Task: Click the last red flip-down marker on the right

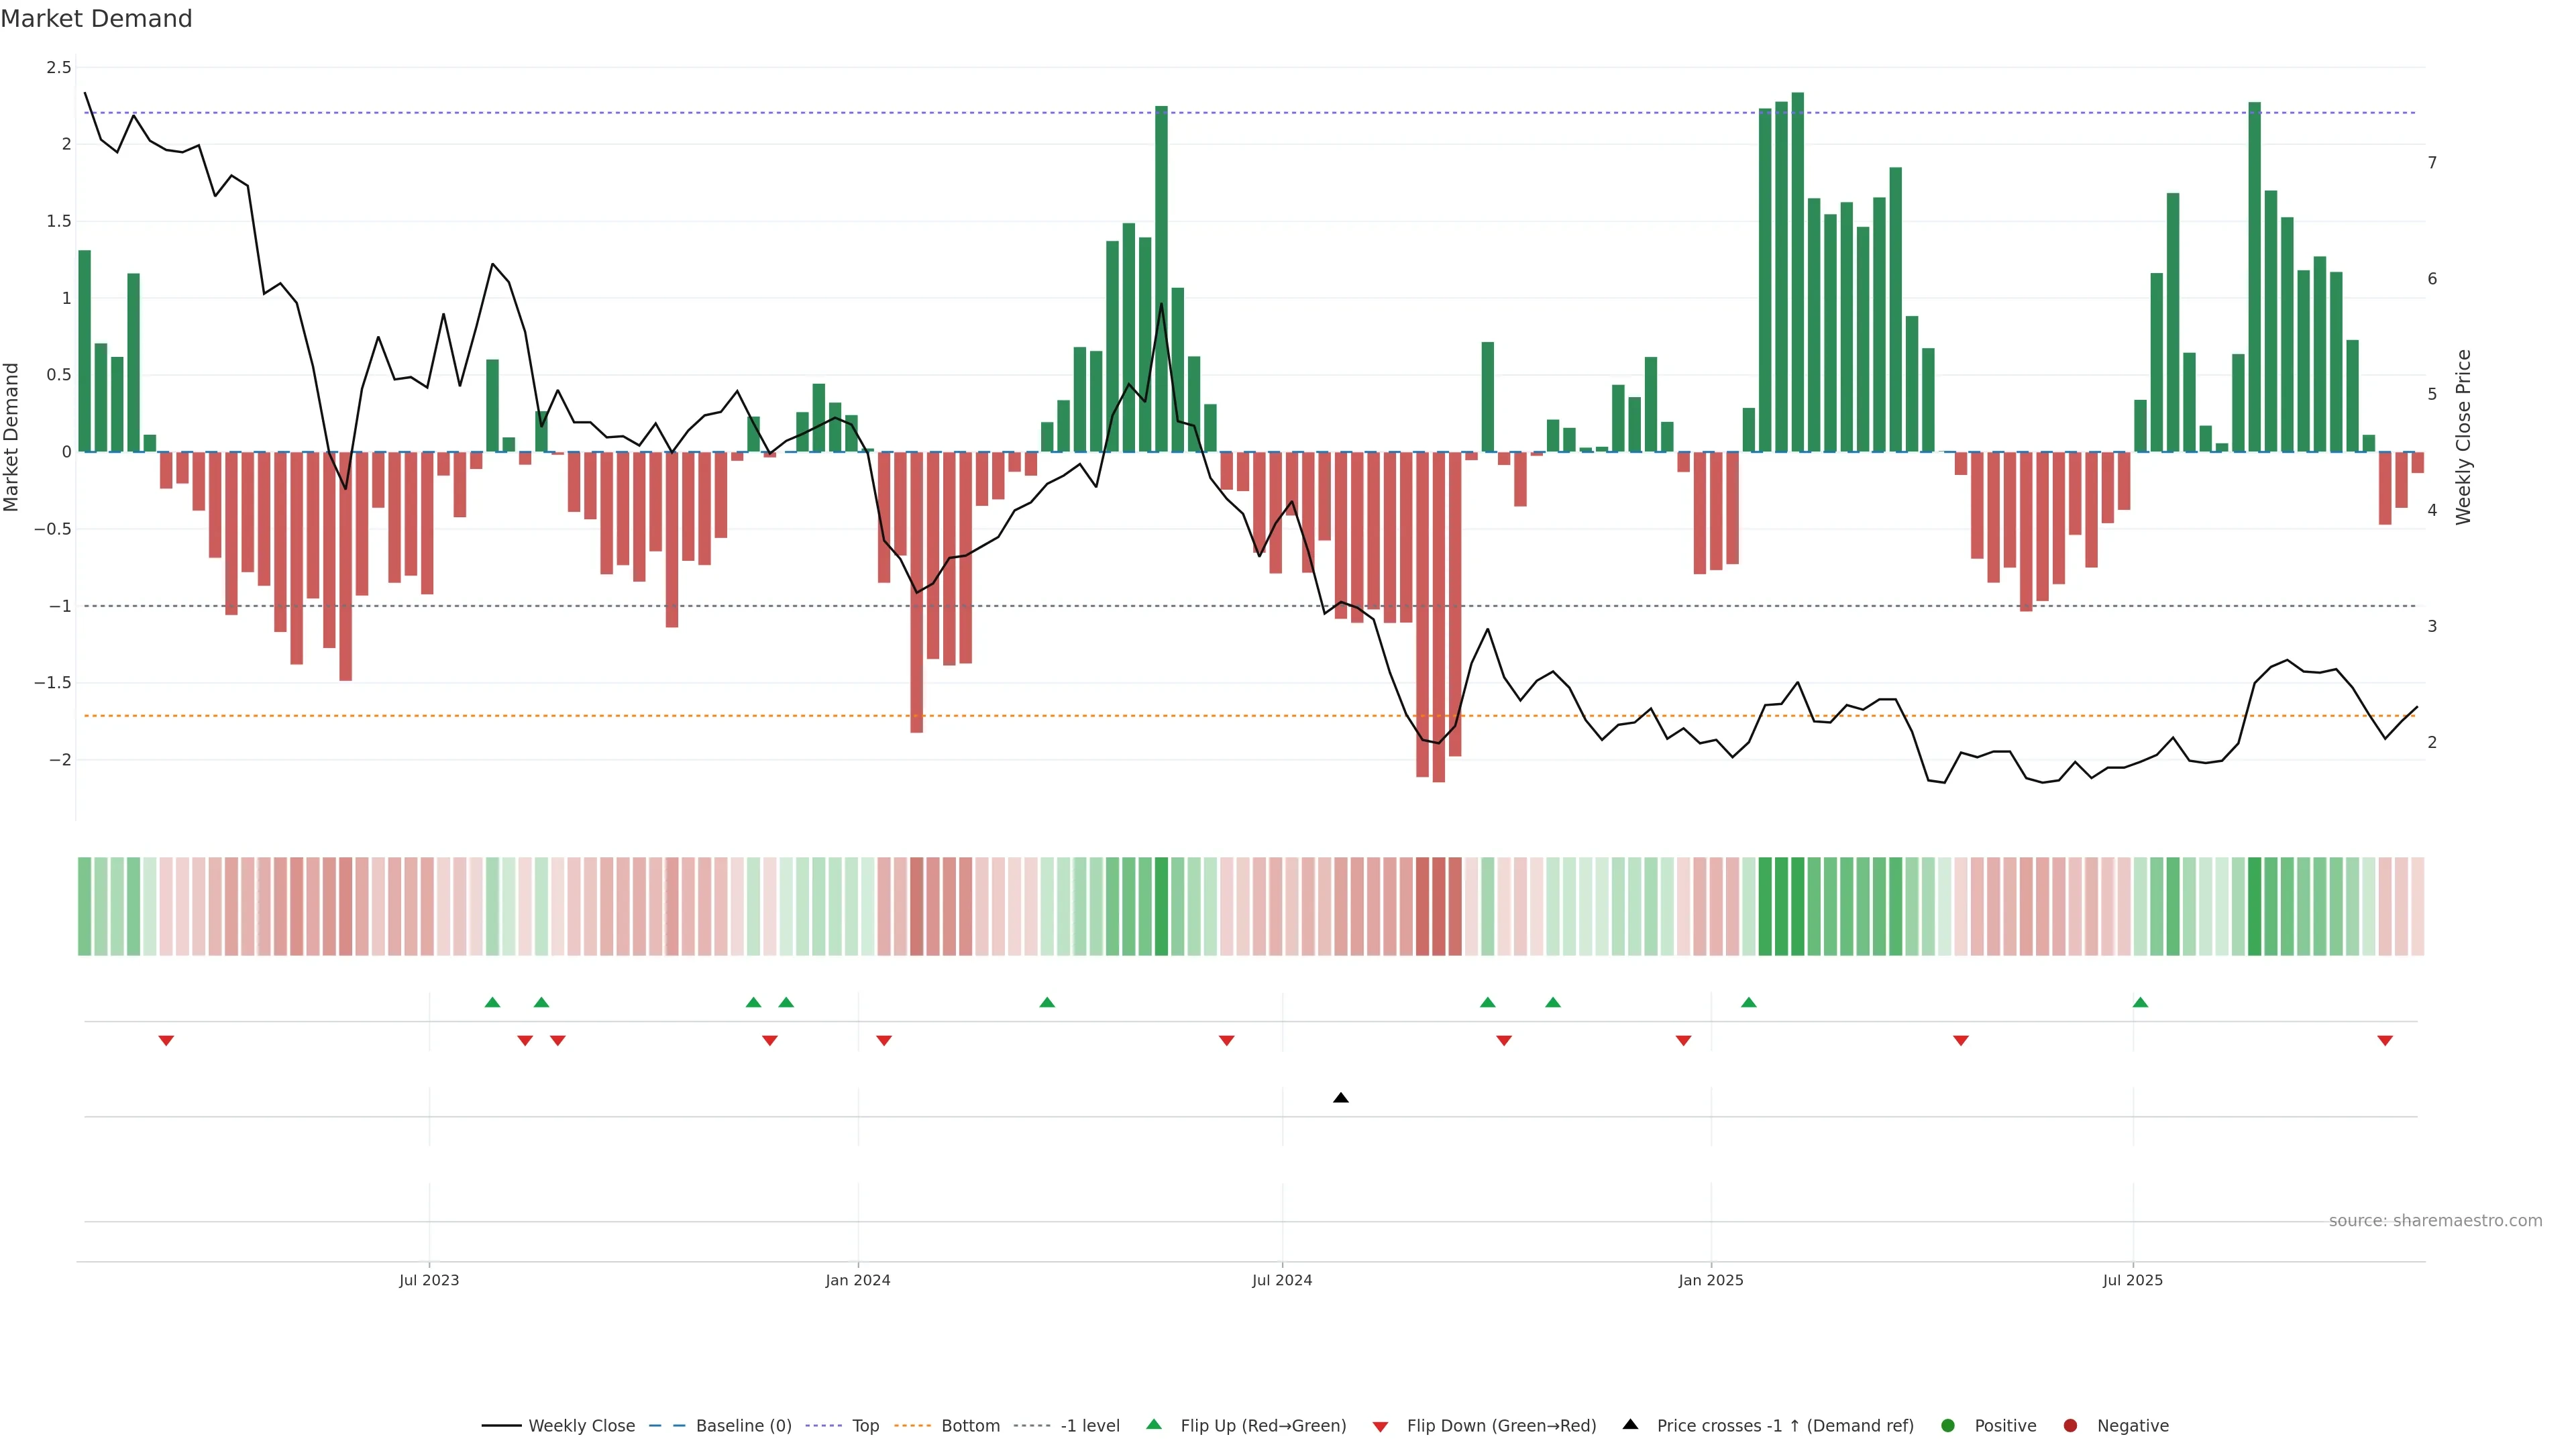Action: 2385,1041
